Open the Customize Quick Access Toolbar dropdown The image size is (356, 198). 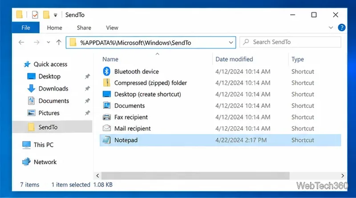tap(55, 15)
